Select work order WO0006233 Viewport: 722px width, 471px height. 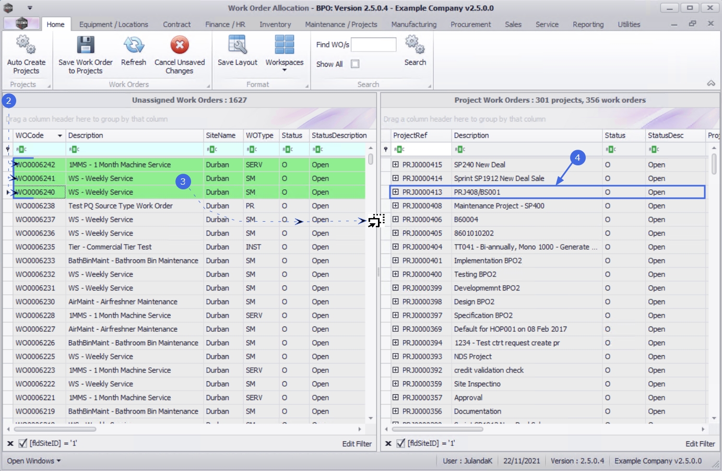[x=35, y=261]
